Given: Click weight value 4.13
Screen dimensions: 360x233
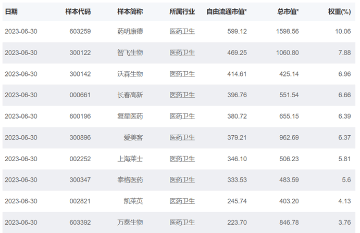Looking at the screenshot, I should pos(344,201).
